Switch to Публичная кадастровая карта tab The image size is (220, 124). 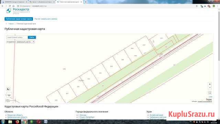(70, 2)
